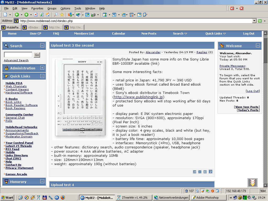Click the calendar groups folder toolbar icon
Image resolution: width=268 pixels, height=201 pixels.
coord(124,15)
